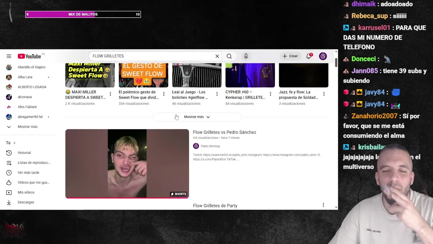This screenshot has height=244, width=433.
Task: Click the Historial clock icon
Action: 9,153
